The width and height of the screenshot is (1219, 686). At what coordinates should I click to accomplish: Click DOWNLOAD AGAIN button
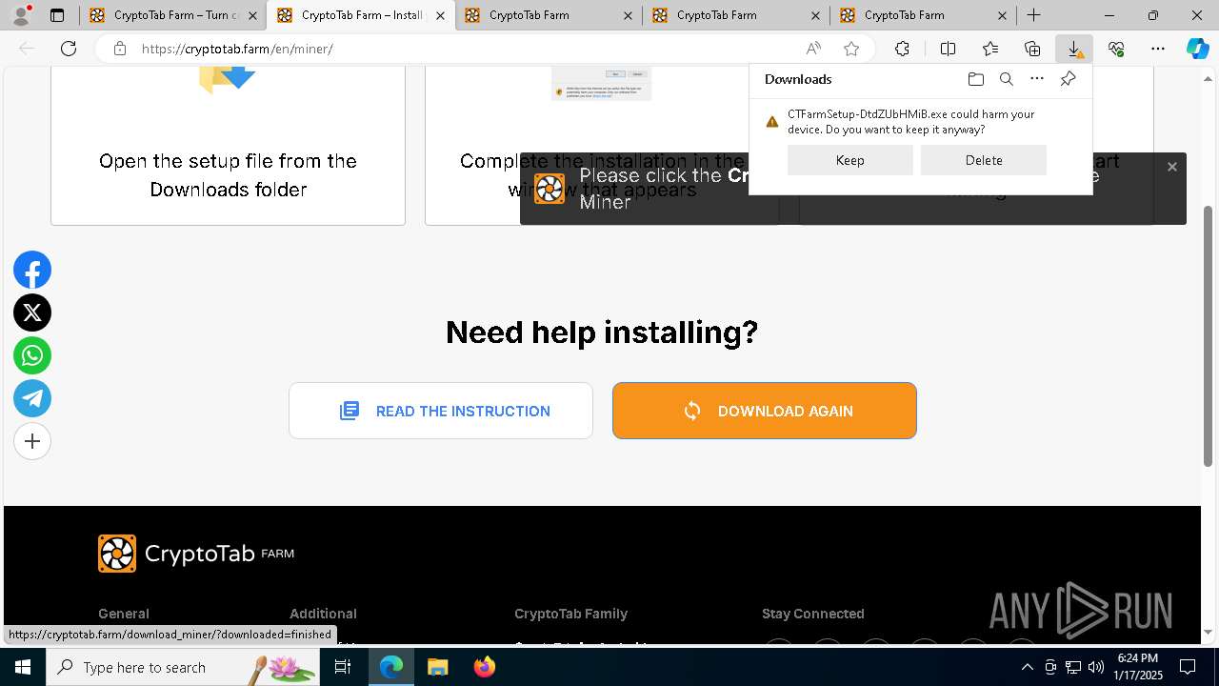point(765,411)
